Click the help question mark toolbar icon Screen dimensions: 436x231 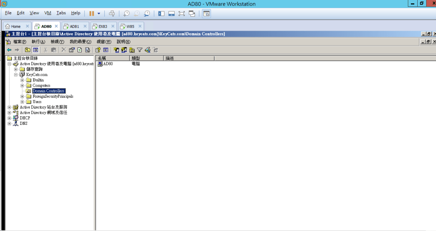[98, 50]
